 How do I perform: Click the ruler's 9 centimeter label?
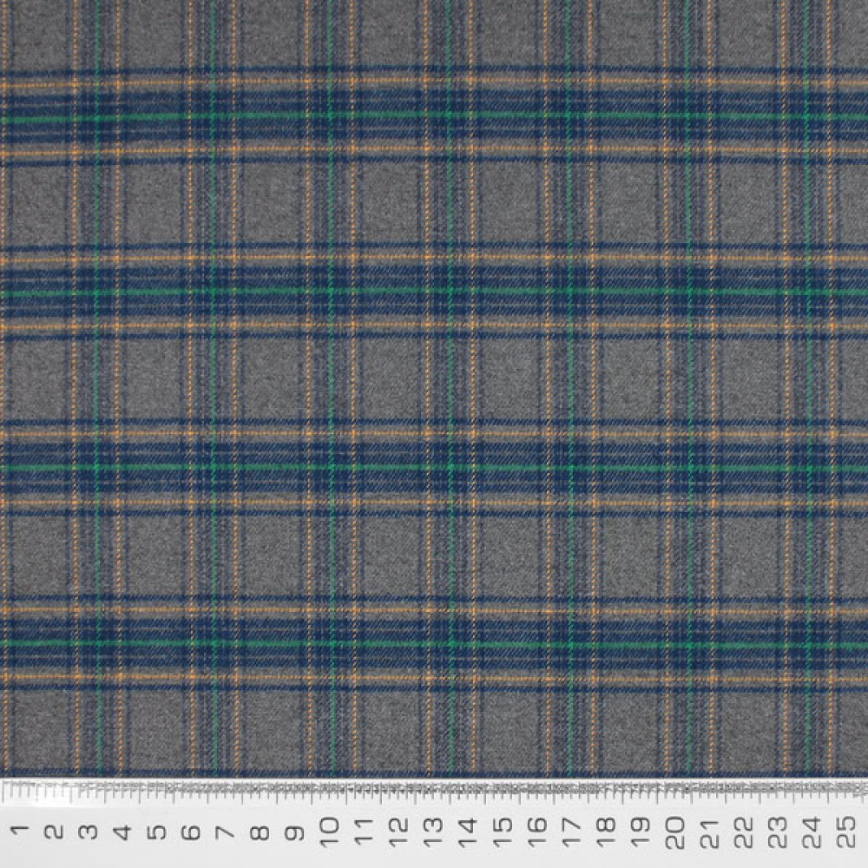click(294, 832)
